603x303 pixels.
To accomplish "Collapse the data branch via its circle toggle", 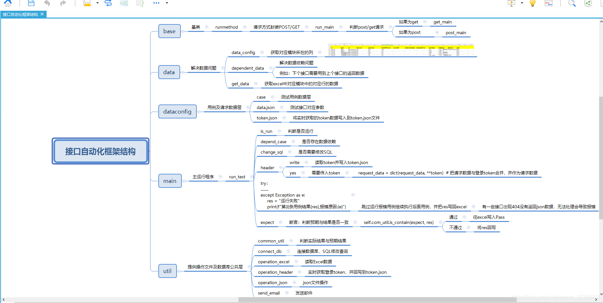I will click(182, 73).
